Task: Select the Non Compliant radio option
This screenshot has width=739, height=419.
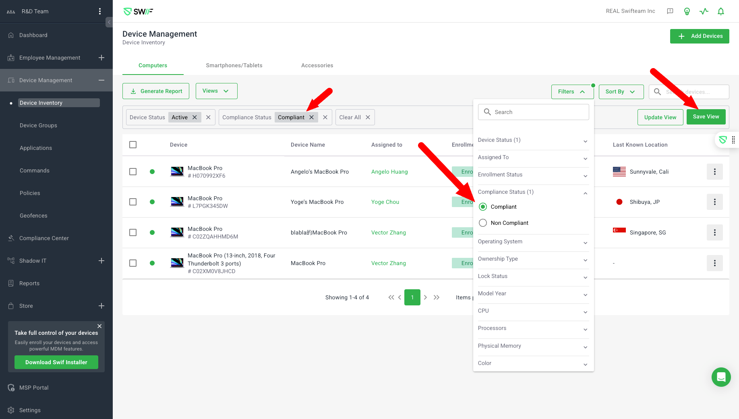Action: point(483,223)
